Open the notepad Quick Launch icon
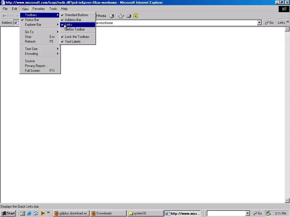The height and width of the screenshot is (217, 290). point(23,213)
